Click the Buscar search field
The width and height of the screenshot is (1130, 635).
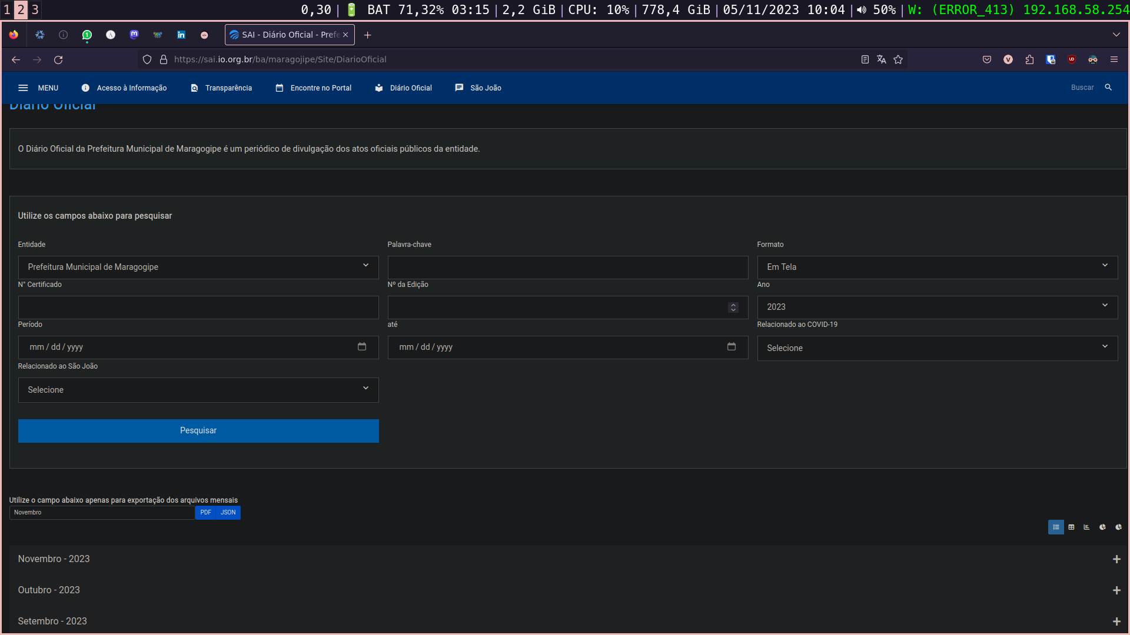[x=1082, y=88]
